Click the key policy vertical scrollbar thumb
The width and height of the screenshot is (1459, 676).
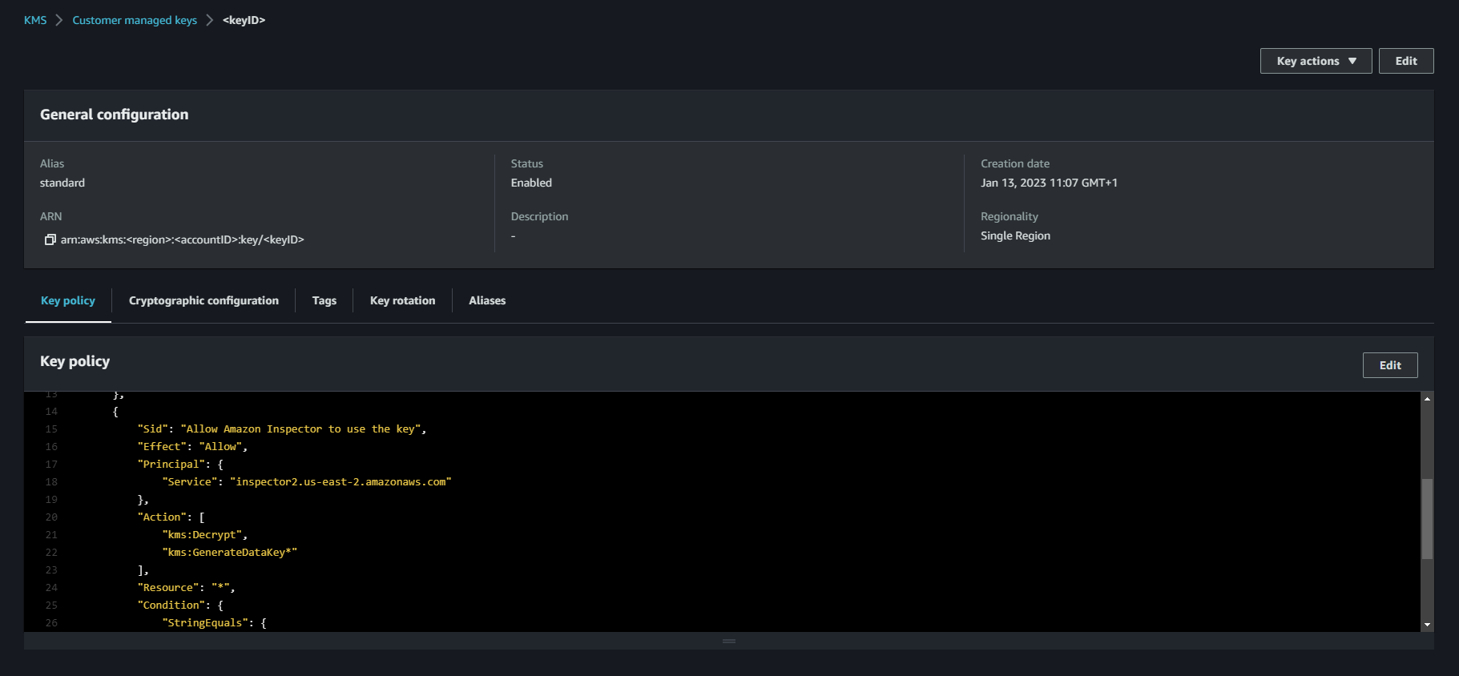tap(1427, 519)
